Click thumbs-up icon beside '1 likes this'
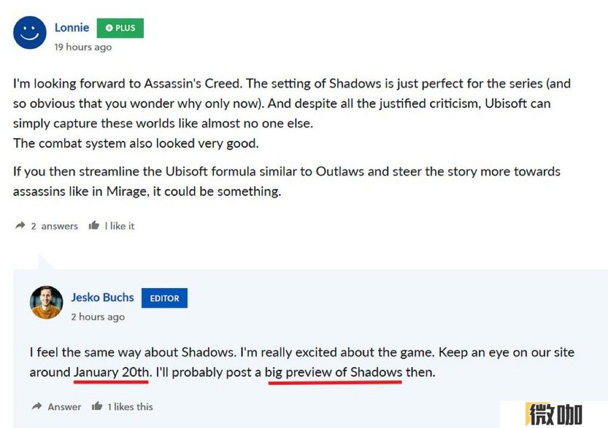This screenshot has height=428, width=608. [x=97, y=406]
